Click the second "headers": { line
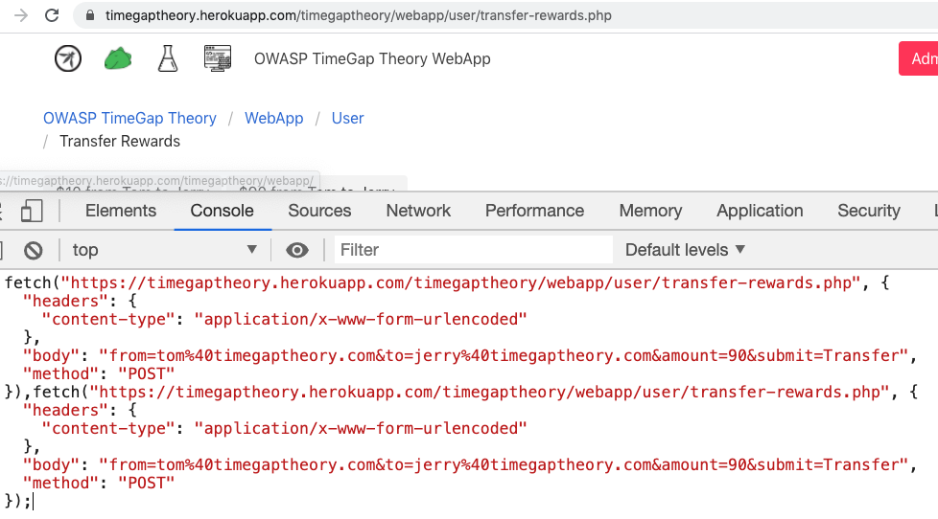The height and width of the screenshot is (519, 938). coord(81,410)
